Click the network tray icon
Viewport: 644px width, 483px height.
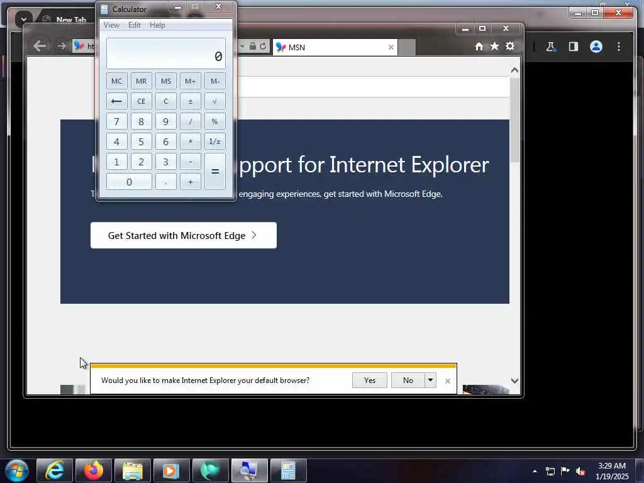point(550,471)
